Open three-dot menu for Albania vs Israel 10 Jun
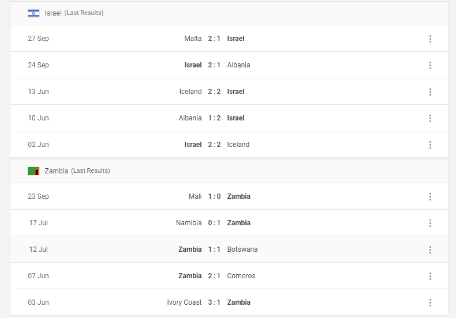Screen dimensions: 456x318 pyautogui.click(x=430, y=118)
